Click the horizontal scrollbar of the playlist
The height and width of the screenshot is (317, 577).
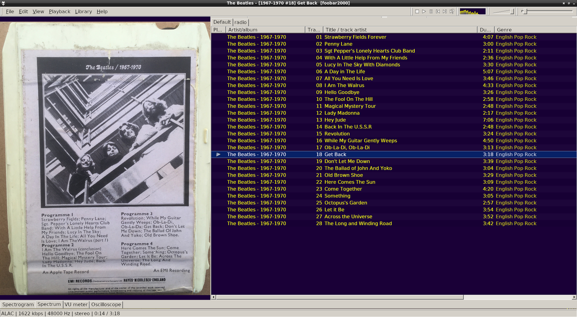(x=340, y=297)
